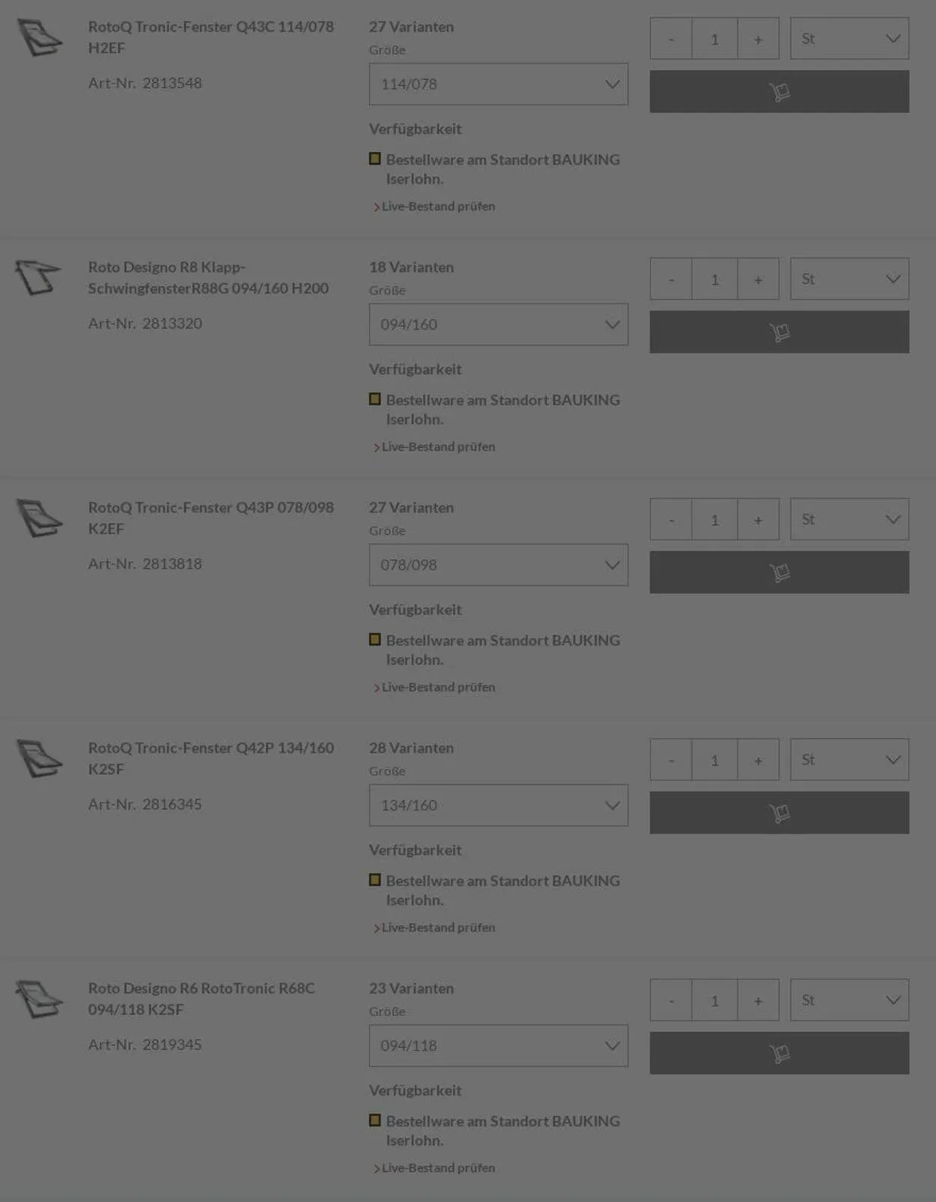Screen dimensions: 936x1202
Task: Click quantity field for RotoQ Q42P 134/160
Action: coord(714,760)
